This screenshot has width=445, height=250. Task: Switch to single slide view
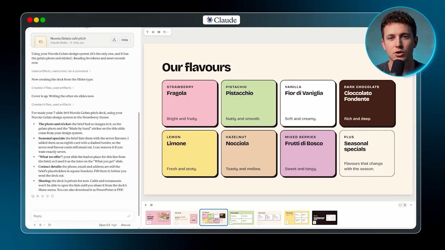tap(400, 205)
